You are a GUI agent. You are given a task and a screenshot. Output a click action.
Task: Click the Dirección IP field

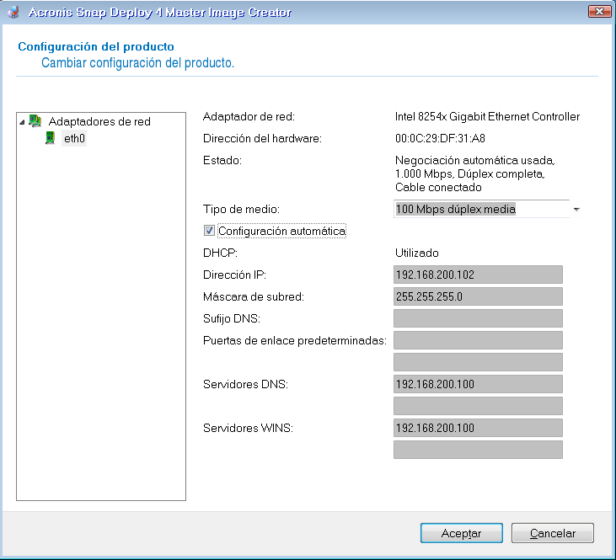click(x=478, y=275)
